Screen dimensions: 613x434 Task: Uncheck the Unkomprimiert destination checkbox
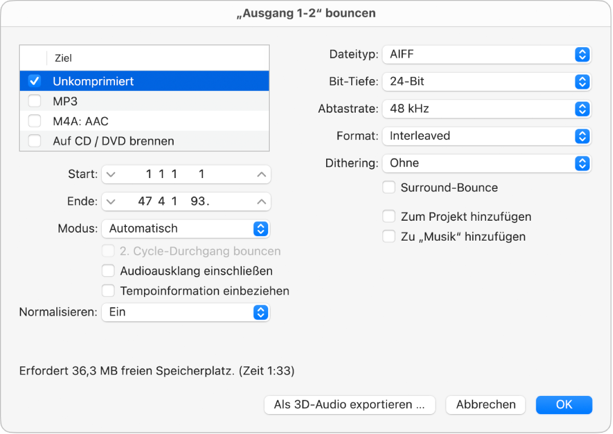35,81
